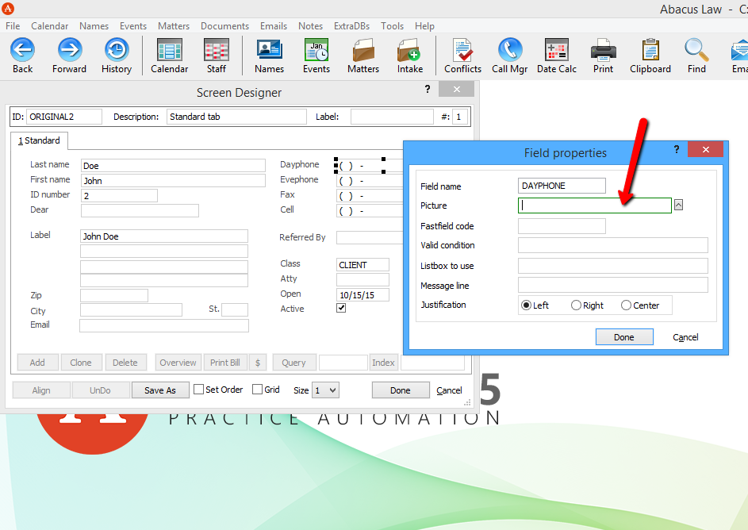Click the Message line input field
748x530 pixels.
[x=612, y=286]
